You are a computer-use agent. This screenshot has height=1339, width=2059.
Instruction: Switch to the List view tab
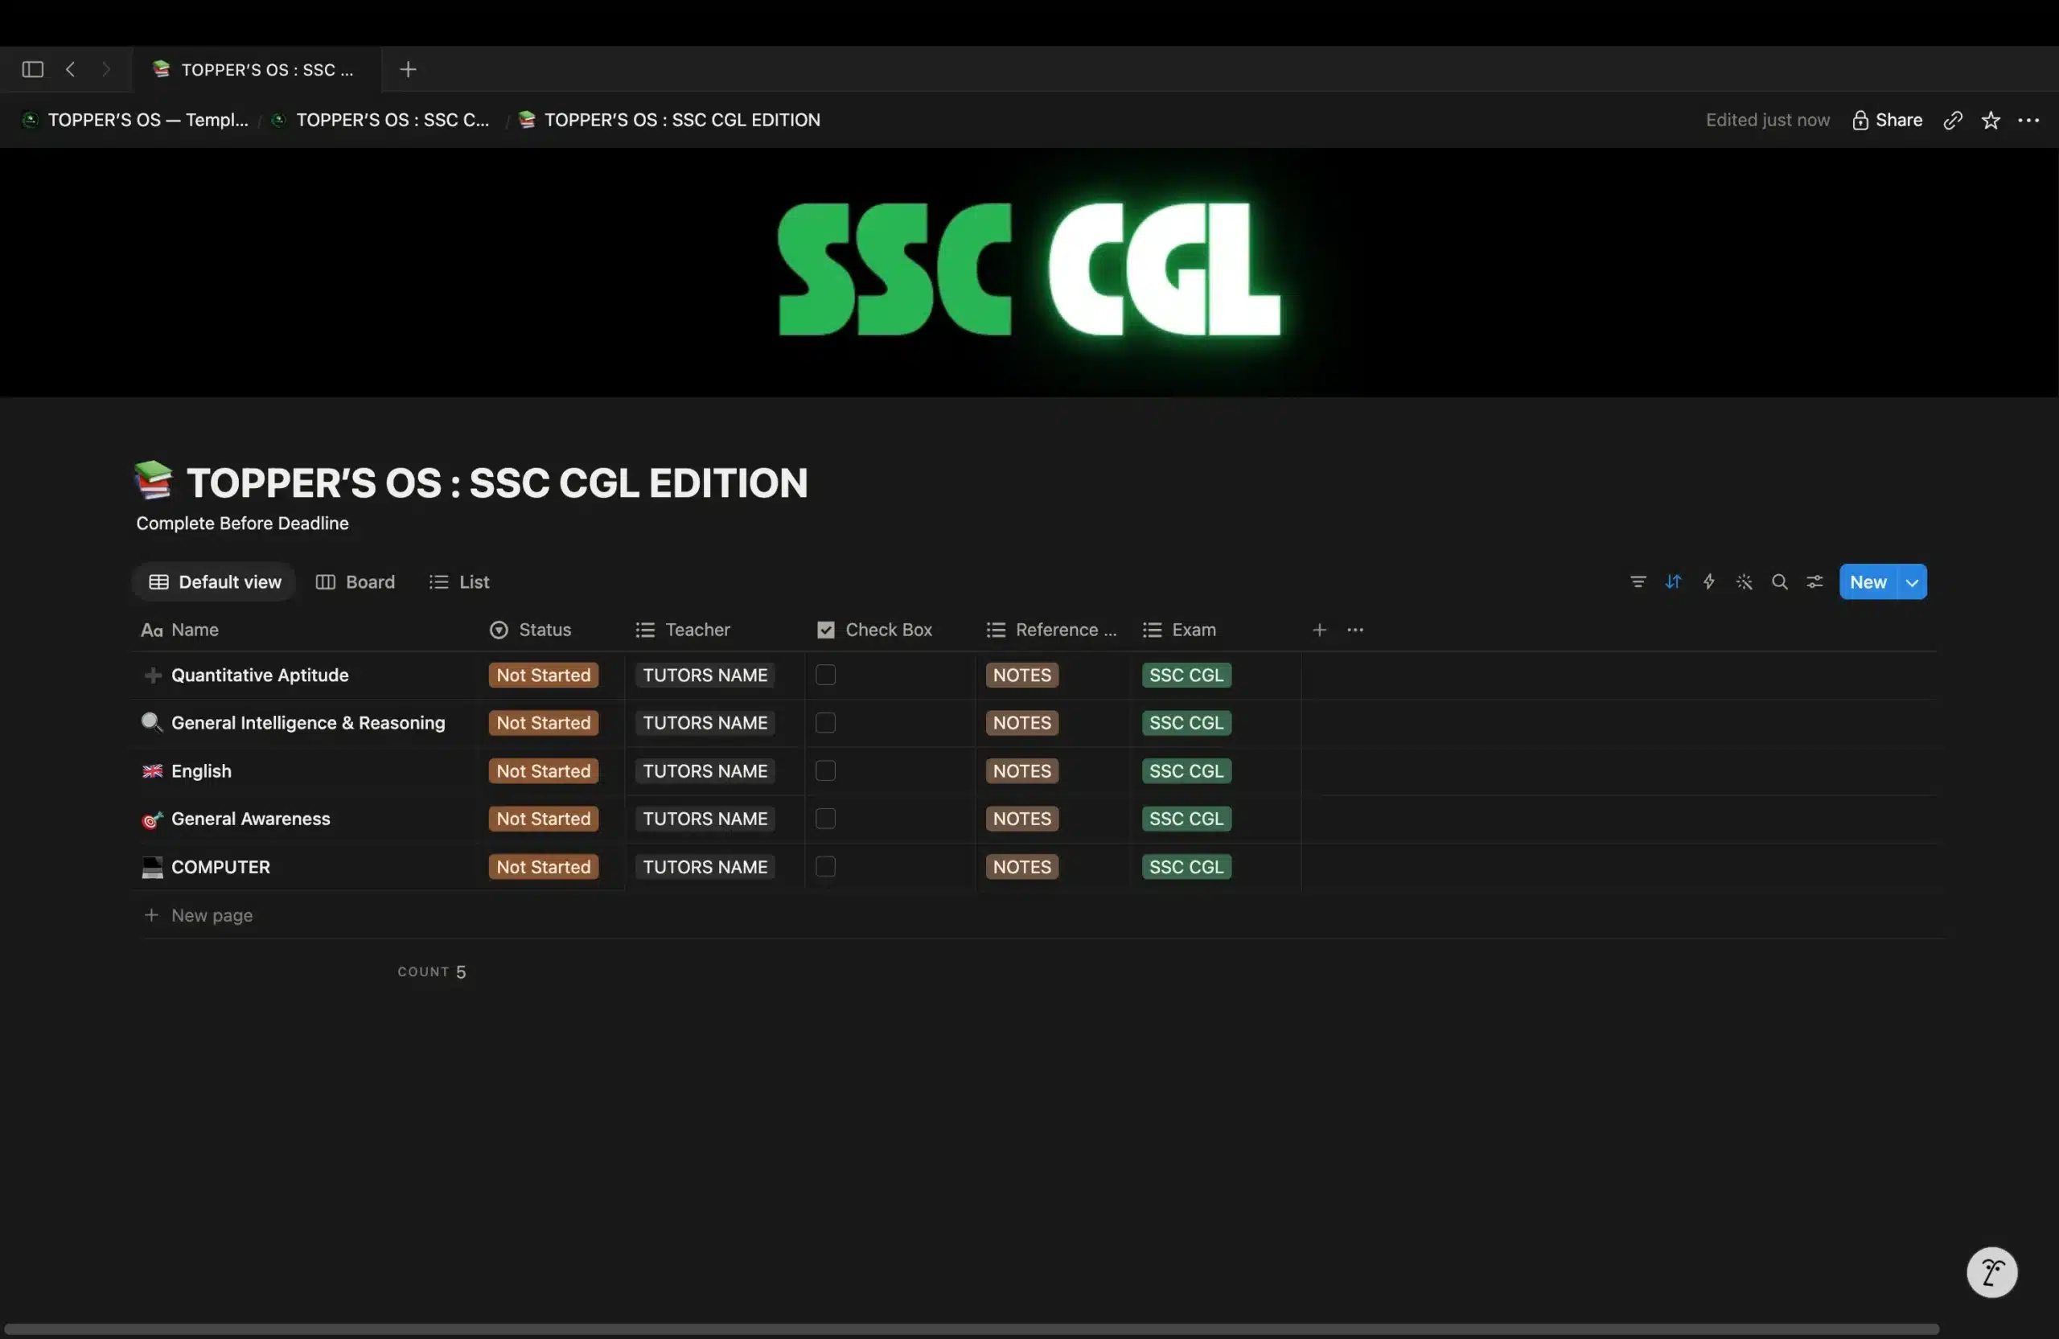[x=459, y=582]
